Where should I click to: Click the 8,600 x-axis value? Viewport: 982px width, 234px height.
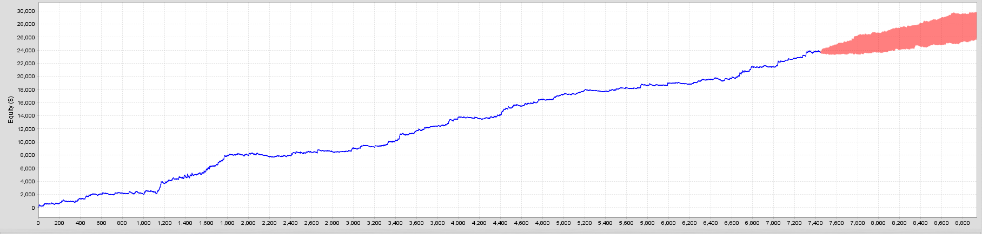pos(941,223)
